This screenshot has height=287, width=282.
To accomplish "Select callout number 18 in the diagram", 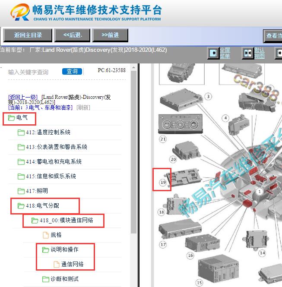I will (162, 212).
